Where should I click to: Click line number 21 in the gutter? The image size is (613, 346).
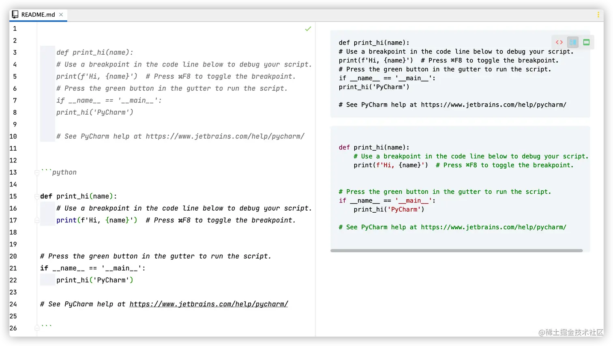(x=13, y=268)
